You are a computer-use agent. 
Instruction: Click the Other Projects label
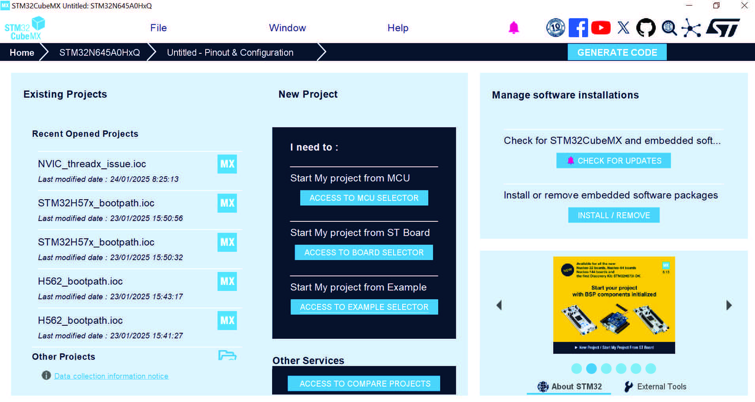click(x=64, y=357)
